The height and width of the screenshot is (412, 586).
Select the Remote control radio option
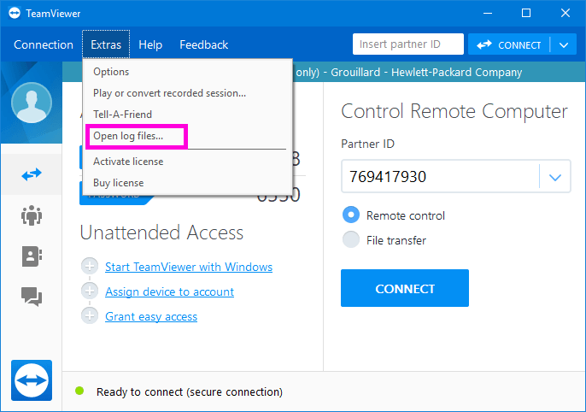(x=350, y=215)
